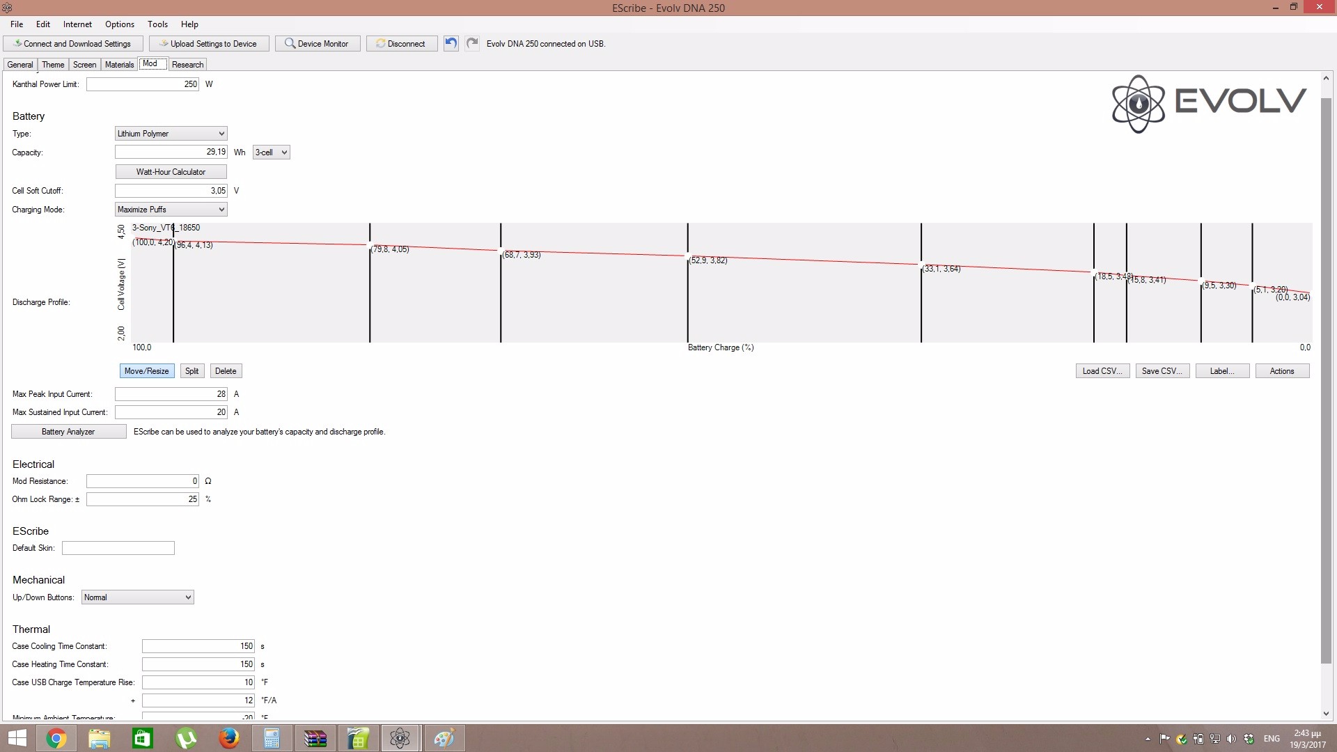Screen dimensions: 1337x752
Task: Click Connect and Download Settings button
Action: click(73, 44)
